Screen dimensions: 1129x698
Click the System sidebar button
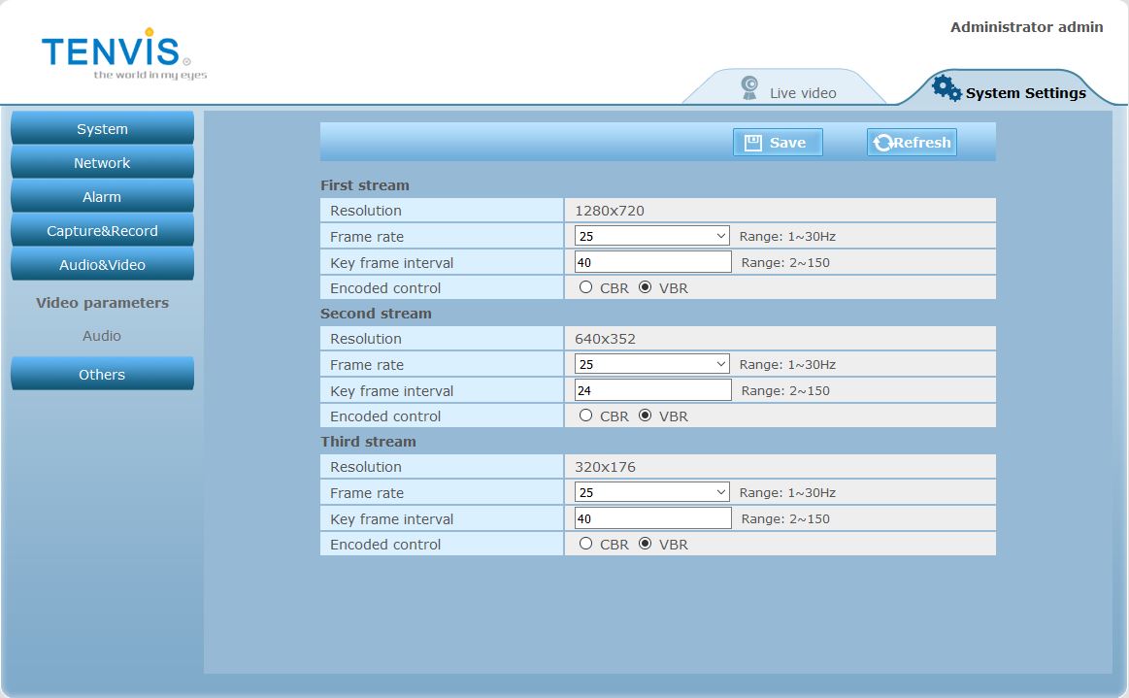point(102,129)
